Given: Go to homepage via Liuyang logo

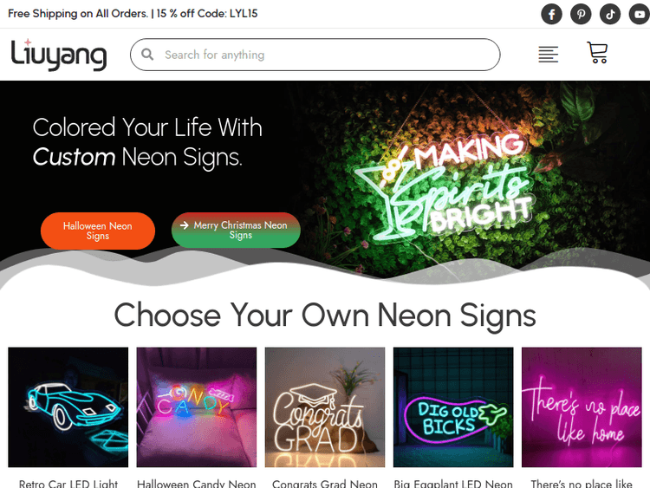Looking at the screenshot, I should point(58,55).
